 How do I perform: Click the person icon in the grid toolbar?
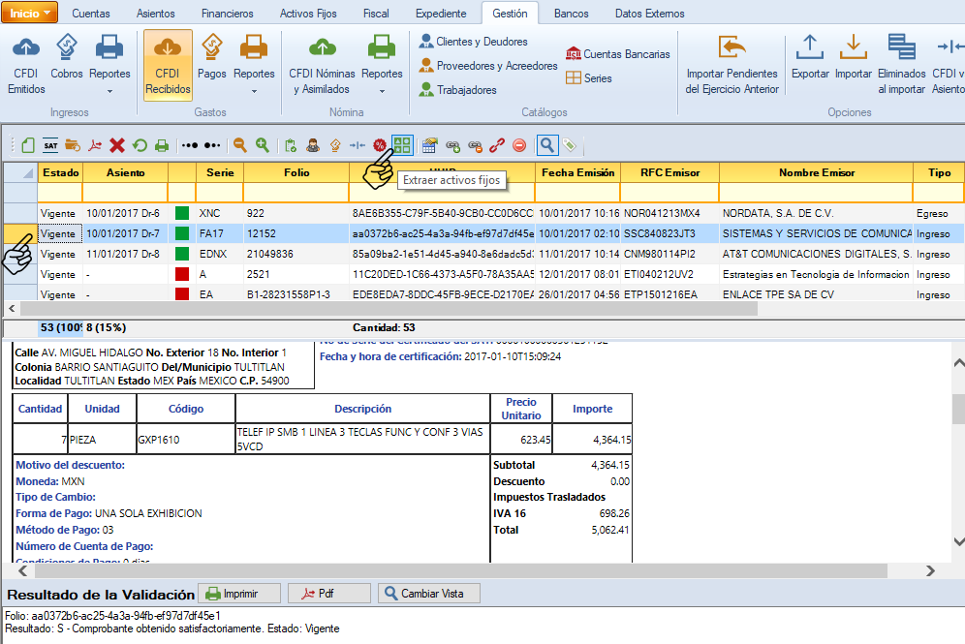pyautogui.click(x=313, y=146)
